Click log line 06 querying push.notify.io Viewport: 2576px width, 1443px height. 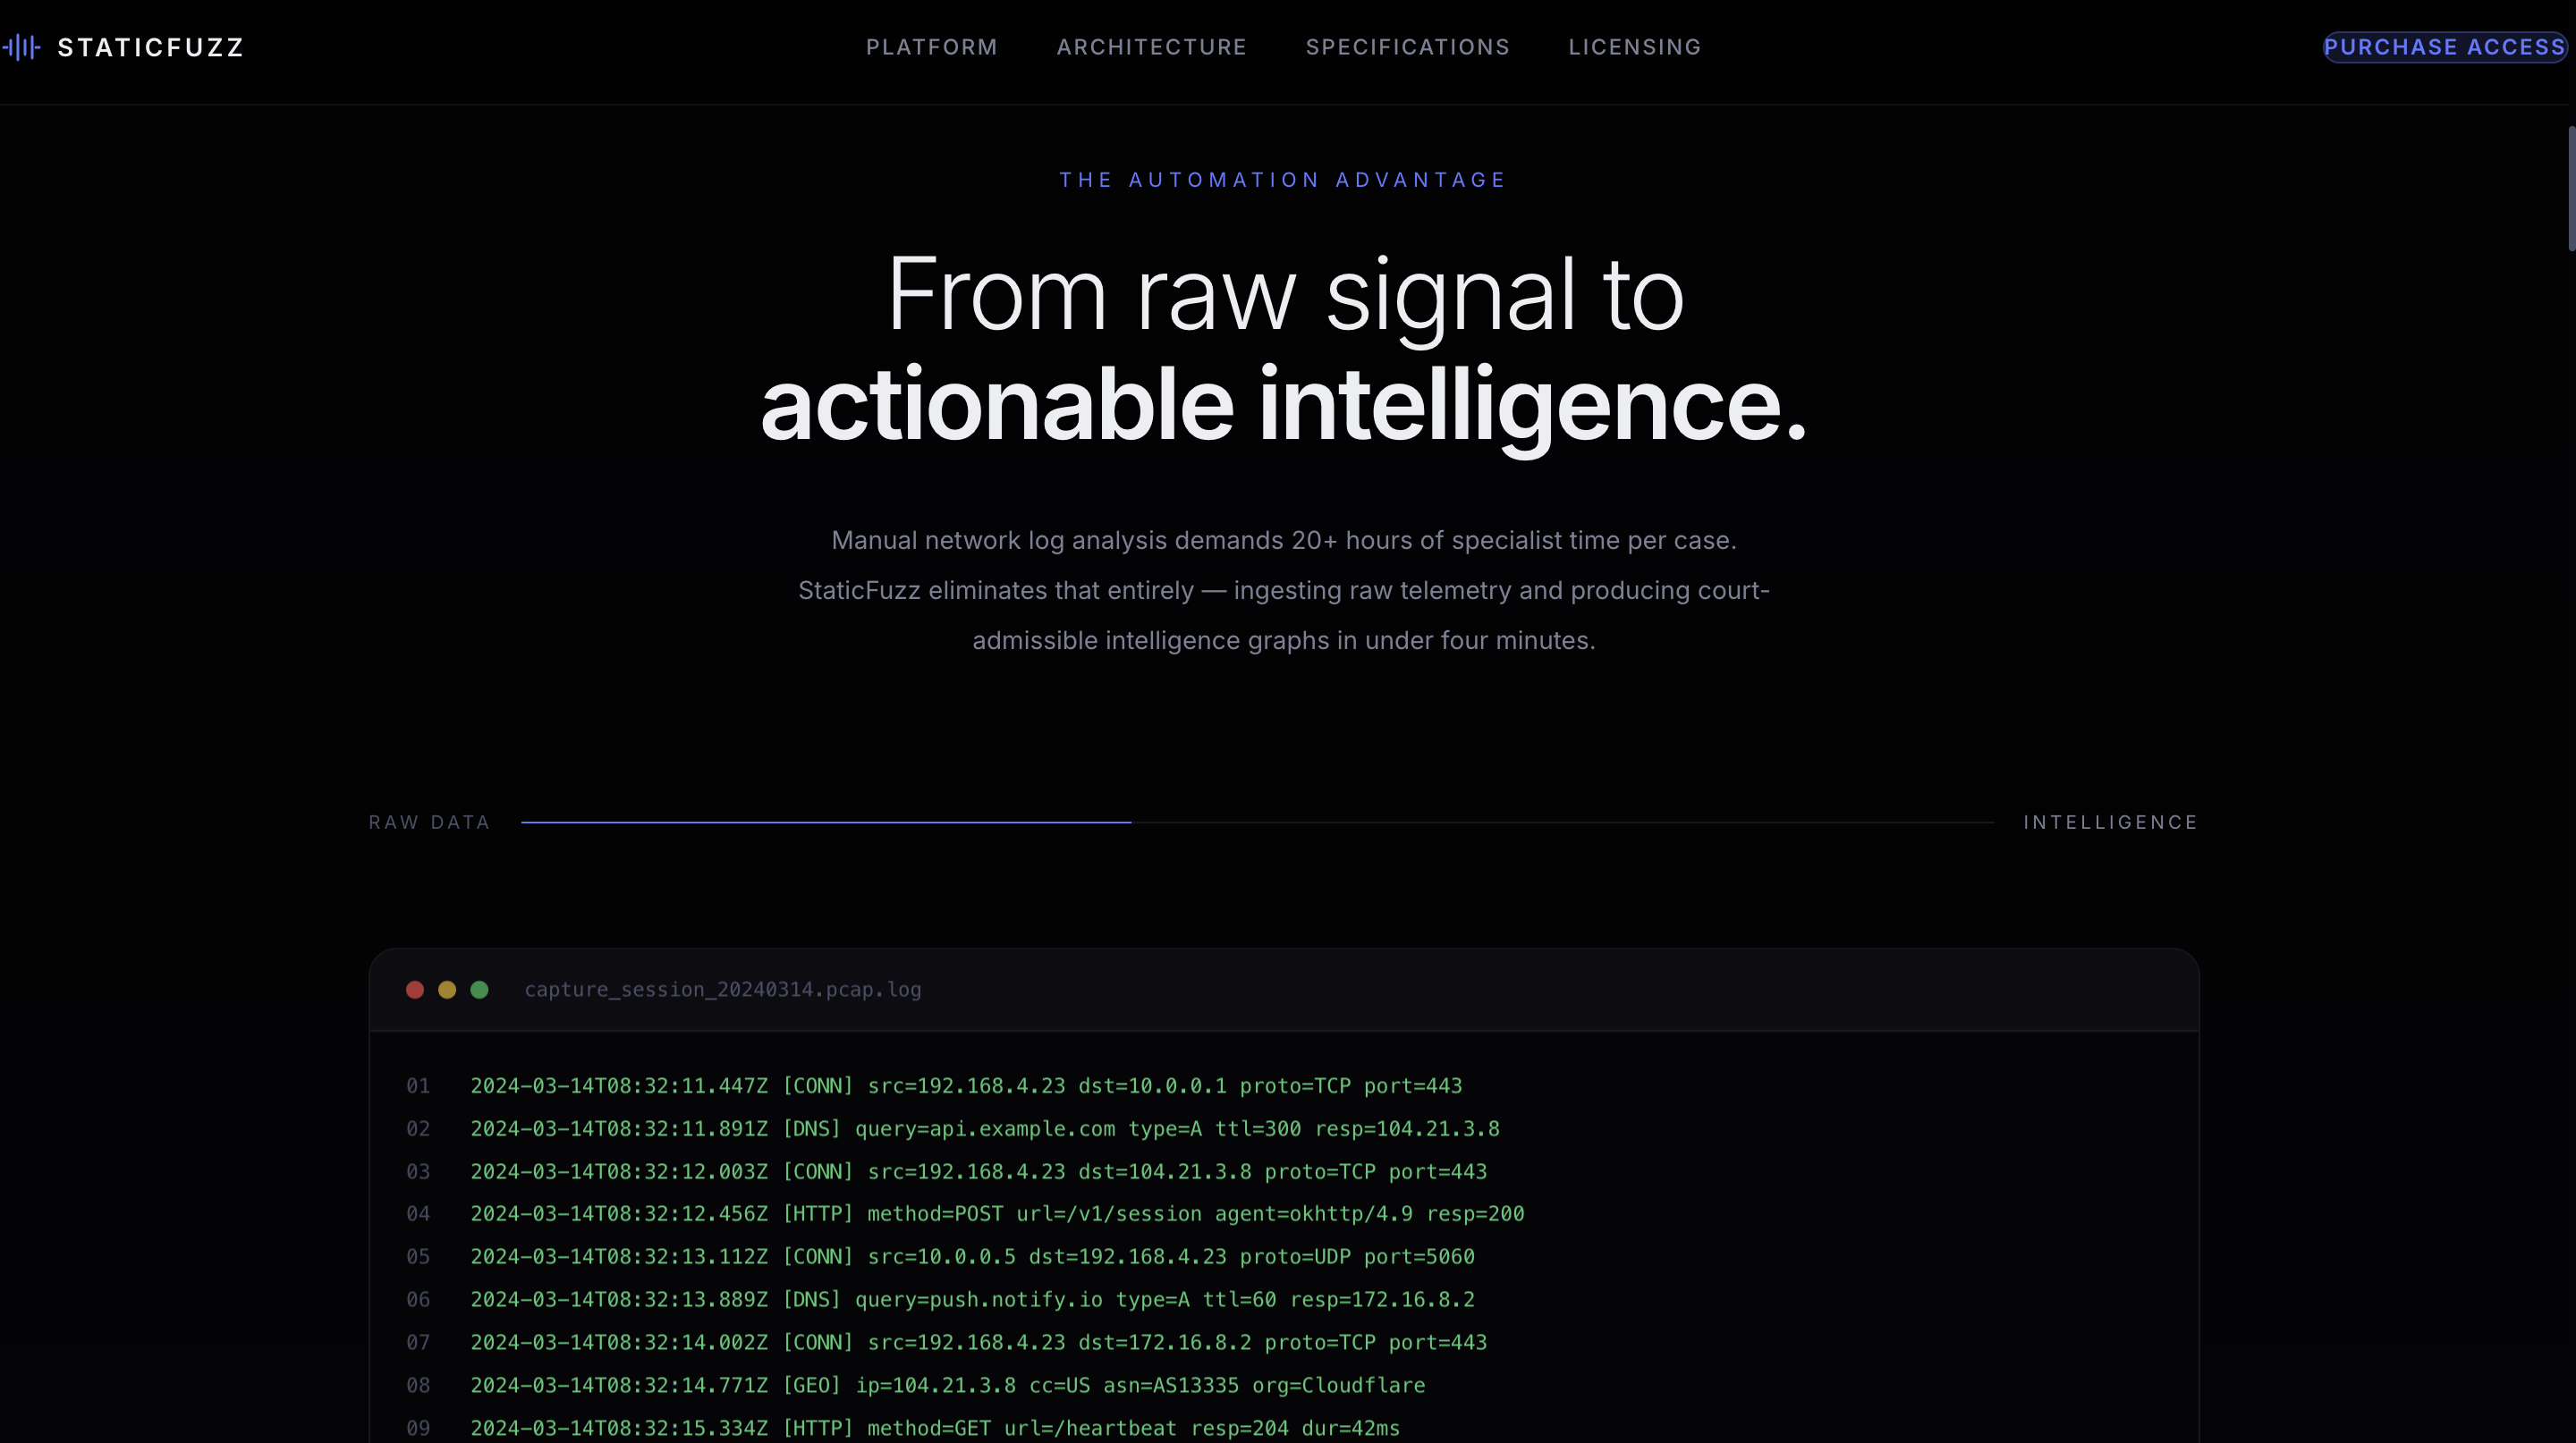(x=973, y=1300)
